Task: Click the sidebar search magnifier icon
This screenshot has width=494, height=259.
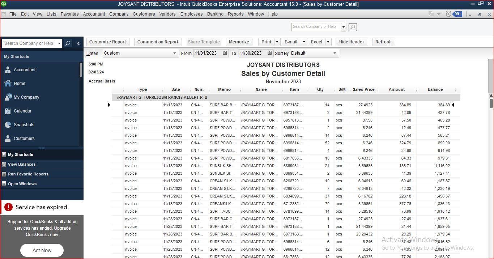Action: [x=68, y=43]
